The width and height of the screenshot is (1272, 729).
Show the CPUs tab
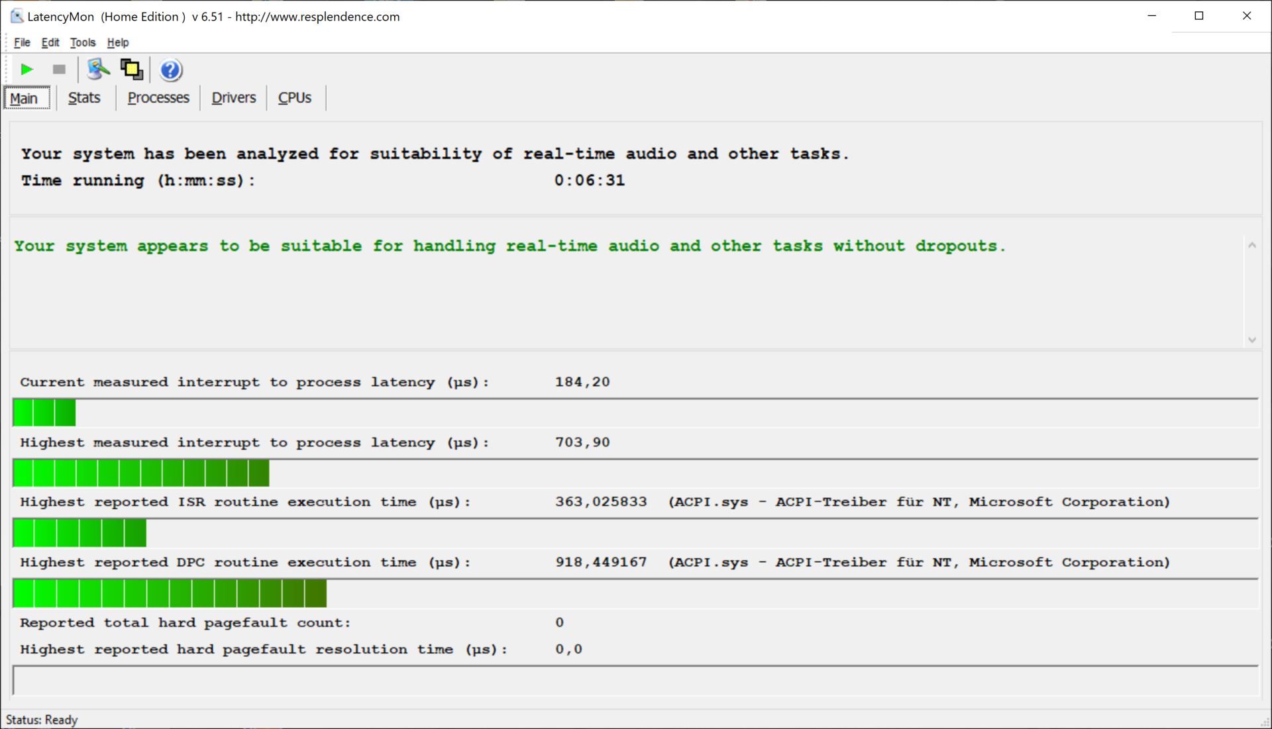pos(294,98)
